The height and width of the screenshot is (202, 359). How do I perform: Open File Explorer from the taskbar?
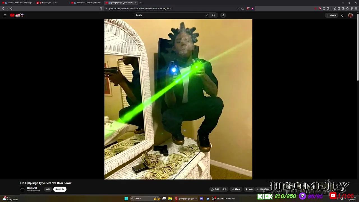[x=170, y=199]
